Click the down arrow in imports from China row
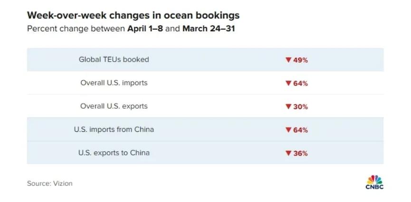This screenshot has width=411, height=202. [x=288, y=130]
